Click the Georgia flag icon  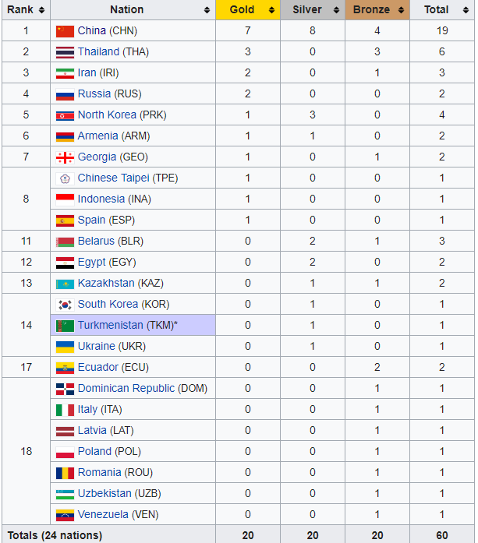(65, 157)
